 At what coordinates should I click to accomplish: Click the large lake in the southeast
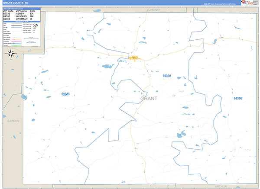pyautogui.click(x=180, y=135)
